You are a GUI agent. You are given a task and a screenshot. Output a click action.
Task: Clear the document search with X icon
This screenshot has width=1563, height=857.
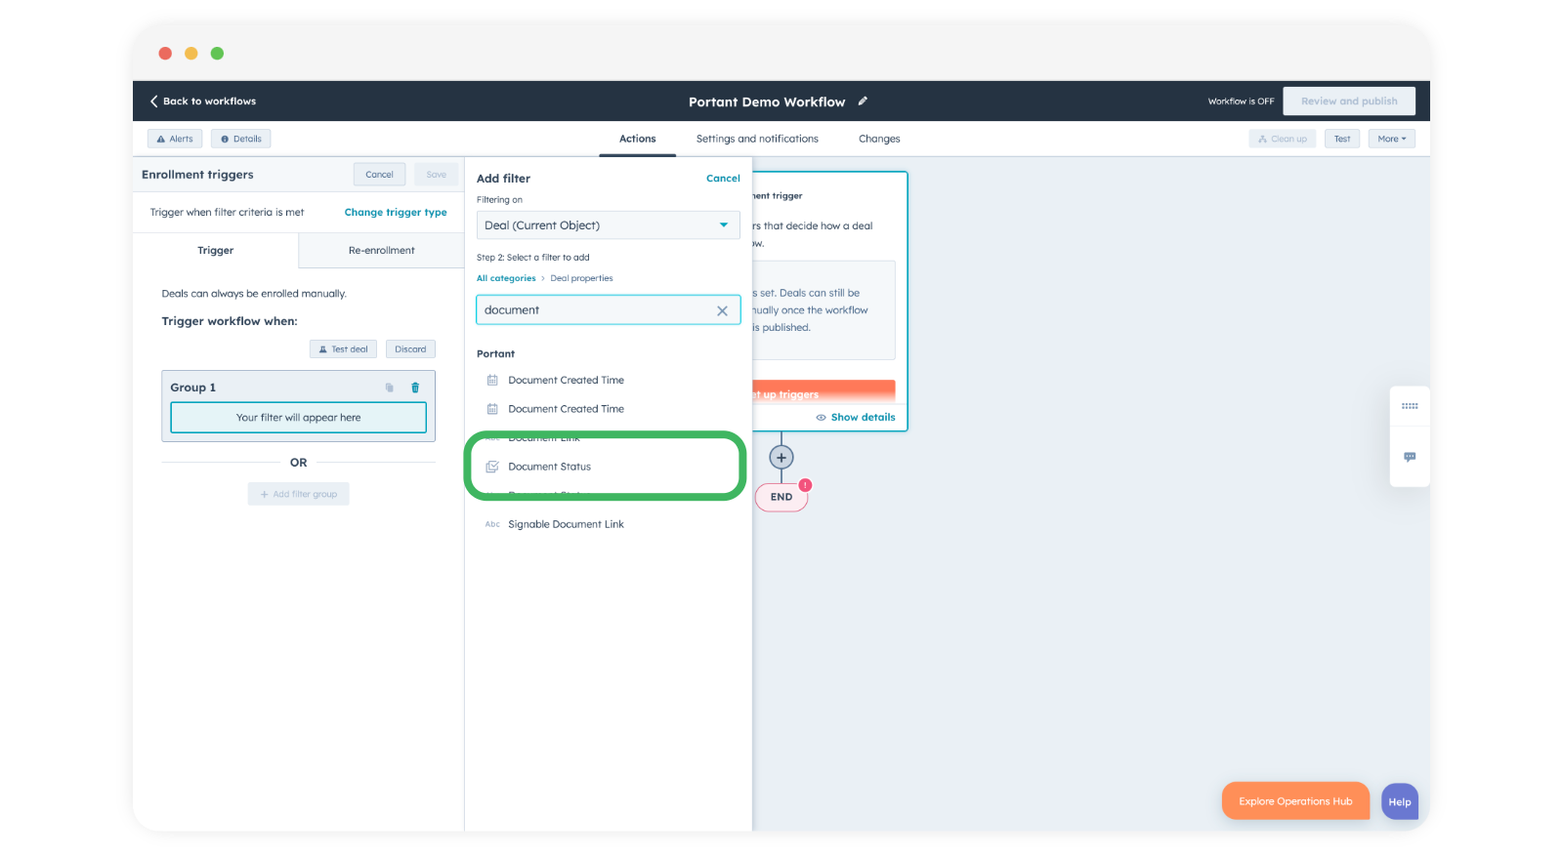pyautogui.click(x=722, y=310)
